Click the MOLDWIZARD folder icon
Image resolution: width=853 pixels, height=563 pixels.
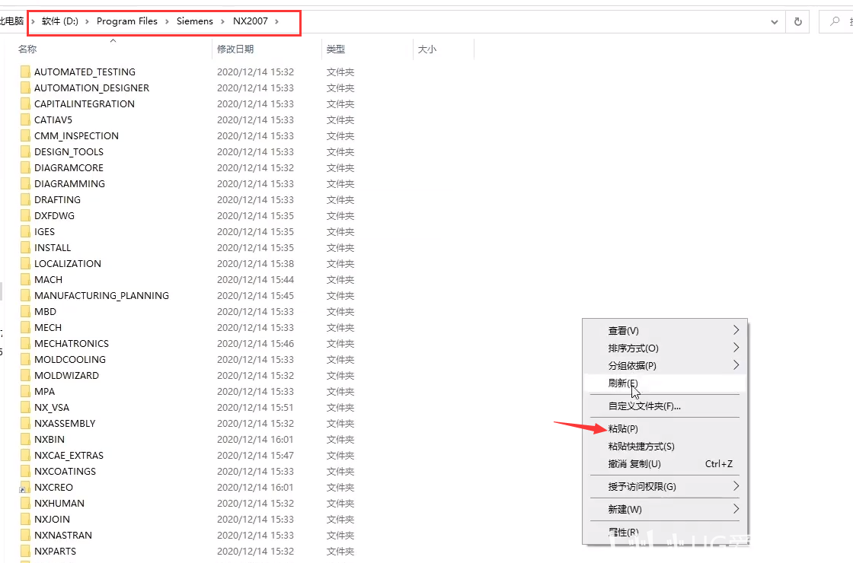[25, 376]
